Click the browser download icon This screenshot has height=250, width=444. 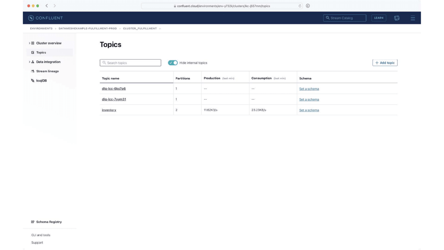point(308,6)
